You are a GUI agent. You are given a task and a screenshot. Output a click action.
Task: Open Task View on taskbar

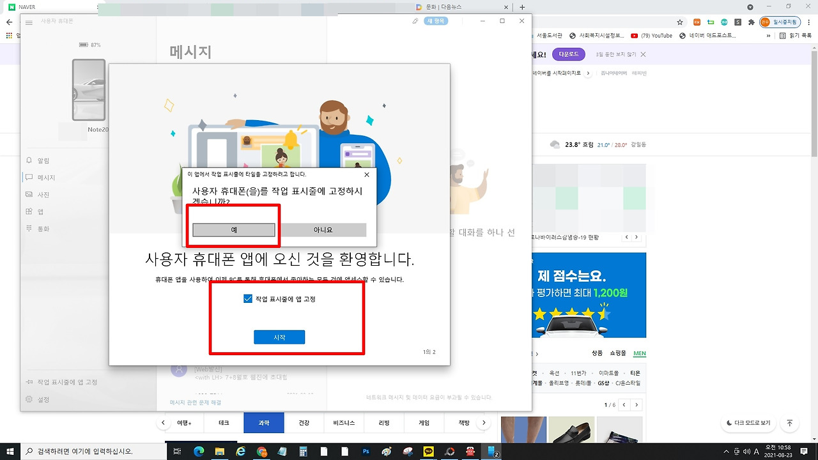(178, 451)
